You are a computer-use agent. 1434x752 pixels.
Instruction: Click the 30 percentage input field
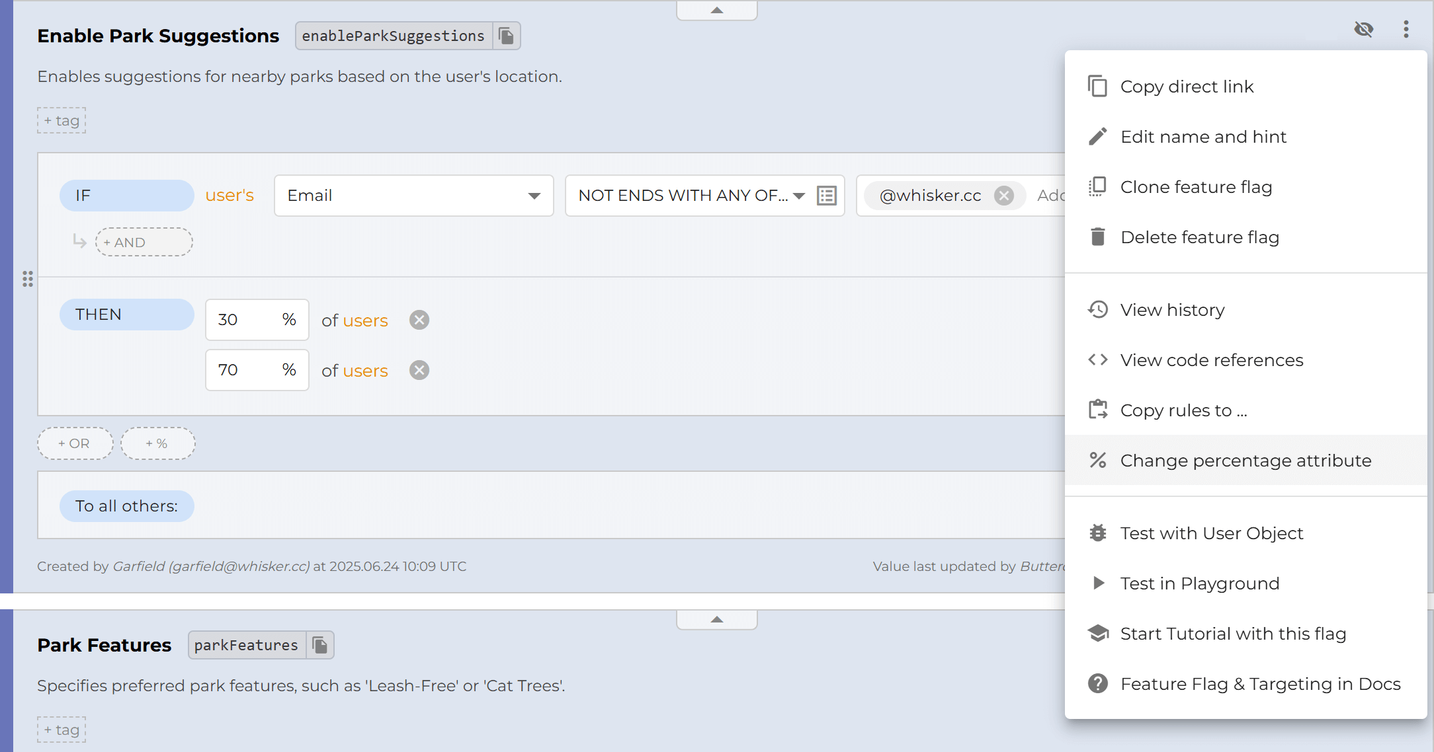tap(241, 320)
